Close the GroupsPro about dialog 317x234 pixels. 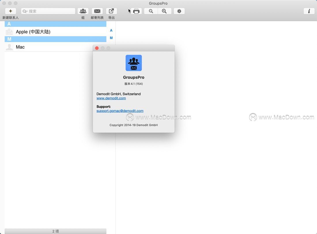(x=97, y=48)
